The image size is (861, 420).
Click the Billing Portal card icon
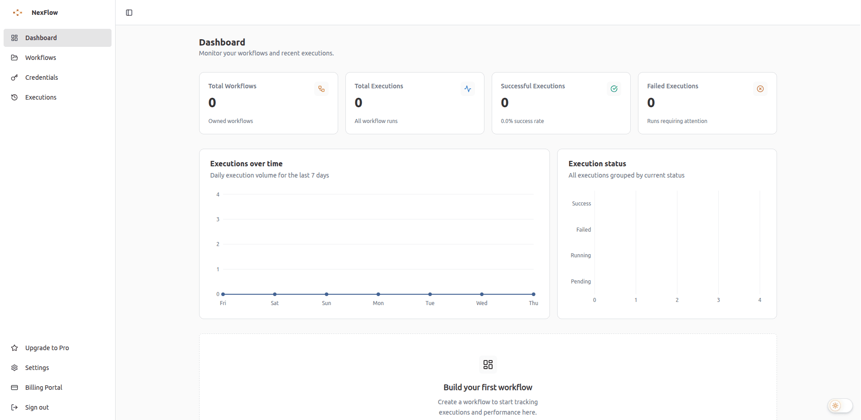click(x=14, y=388)
